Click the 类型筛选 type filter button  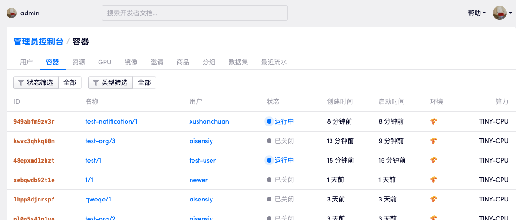click(x=110, y=83)
